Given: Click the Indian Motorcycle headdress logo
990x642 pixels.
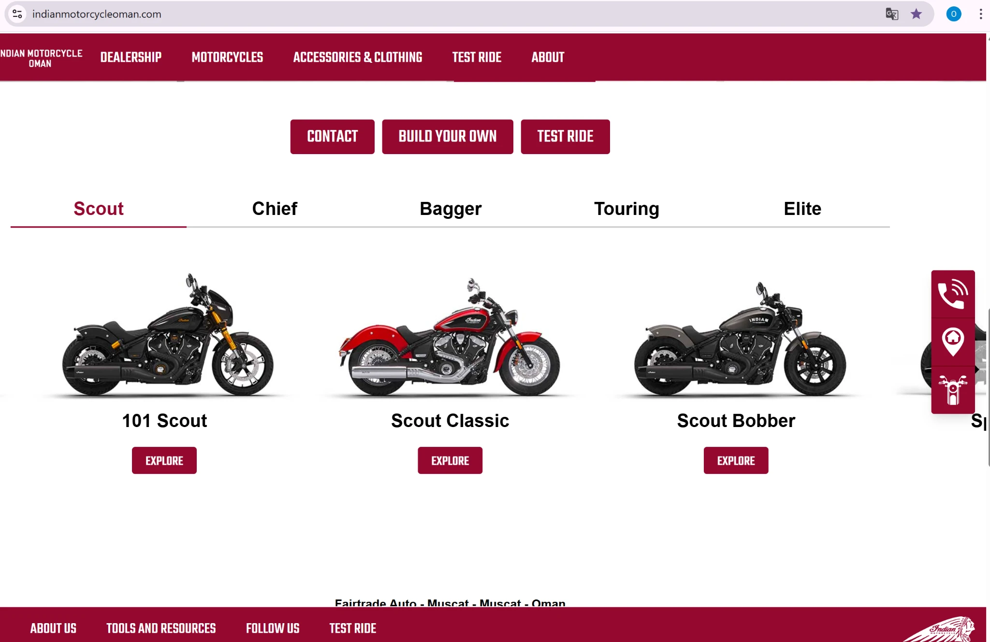Looking at the screenshot, I should [x=940, y=628].
